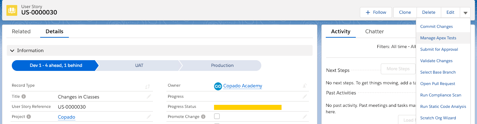Viewport: 477px width, 124px height.
Task: Open the Copado project link
Action: 67,117
